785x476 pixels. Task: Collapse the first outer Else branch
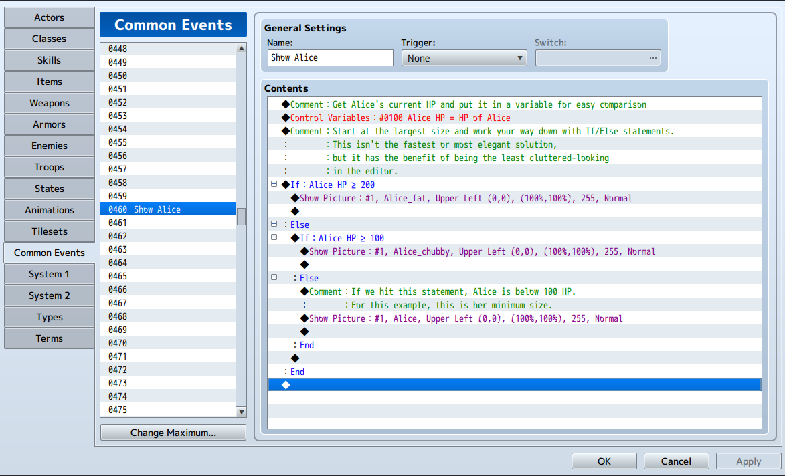[274, 224]
